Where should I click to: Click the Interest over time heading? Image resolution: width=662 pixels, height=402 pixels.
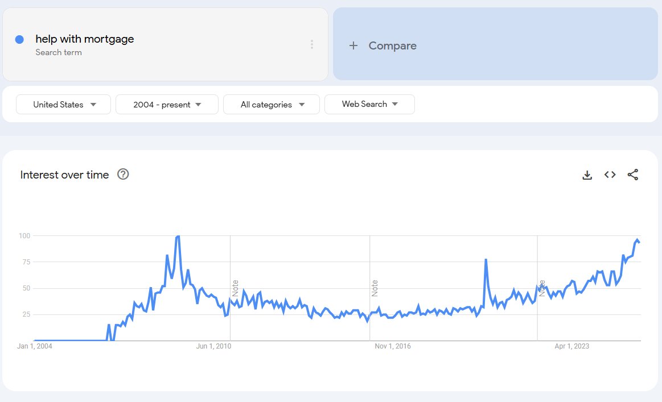click(64, 175)
